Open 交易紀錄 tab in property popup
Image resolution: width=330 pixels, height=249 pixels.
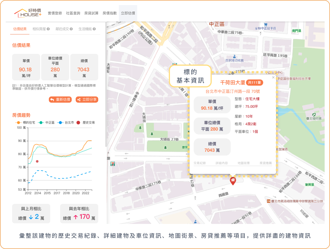click(200, 163)
